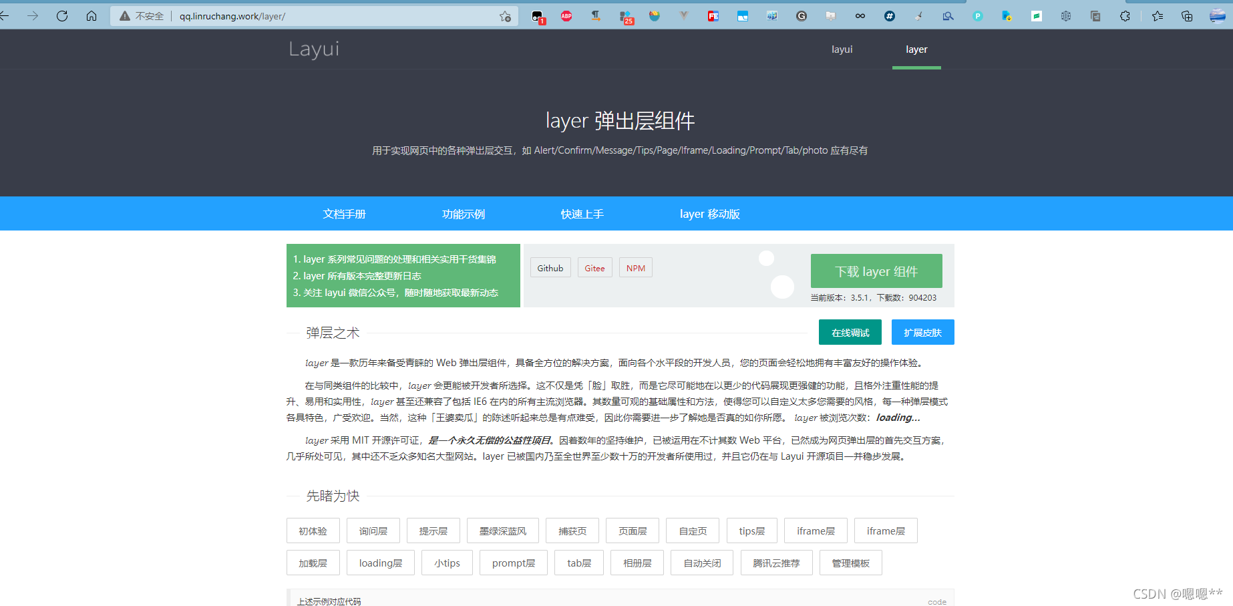This screenshot has width=1233, height=606.
Task: Open the dark circular hash extension icon
Action: click(x=890, y=16)
